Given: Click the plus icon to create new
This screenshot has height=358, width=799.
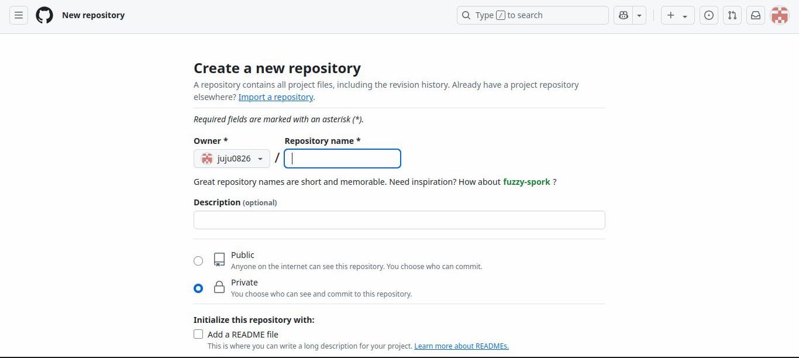Looking at the screenshot, I should (671, 15).
